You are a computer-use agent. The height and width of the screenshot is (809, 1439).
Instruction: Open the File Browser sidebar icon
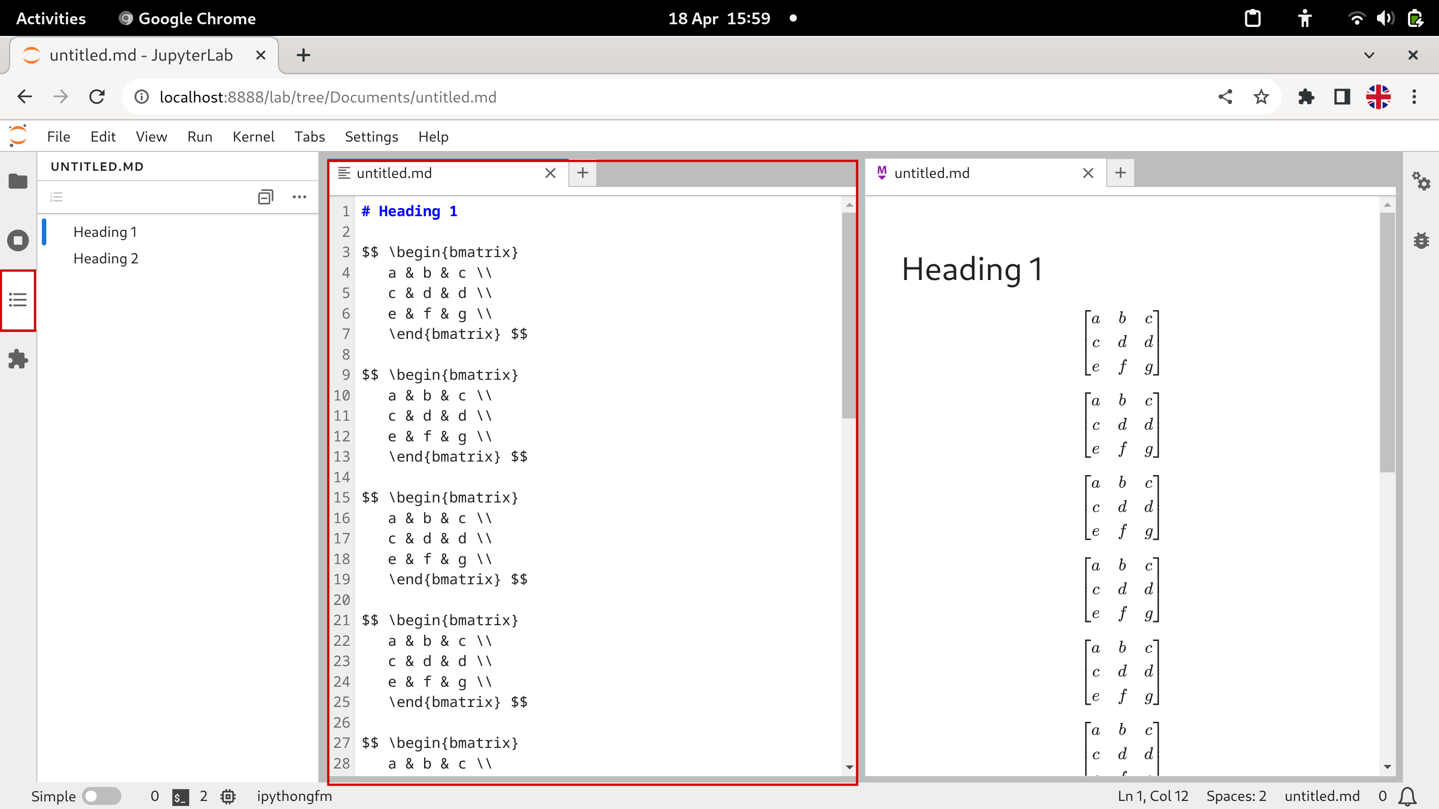coord(18,182)
